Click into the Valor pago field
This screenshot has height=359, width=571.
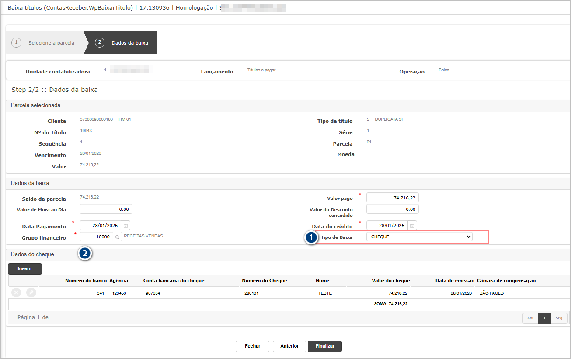(392, 198)
